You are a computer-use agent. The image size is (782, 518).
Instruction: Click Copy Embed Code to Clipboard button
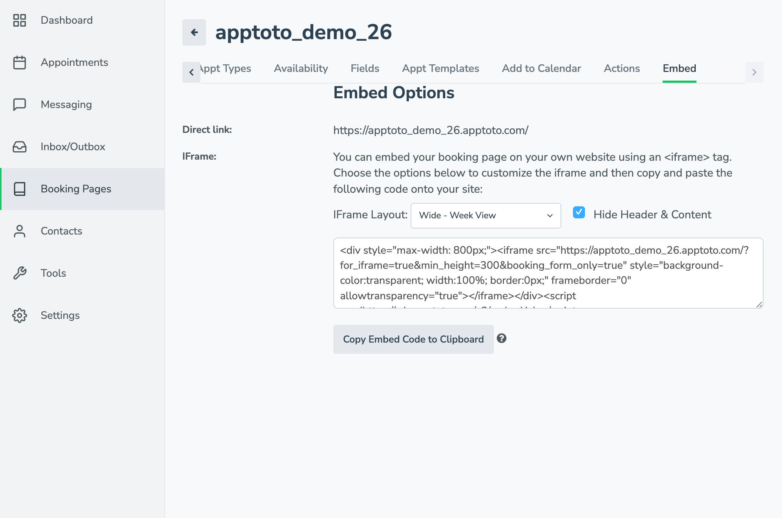coord(414,339)
